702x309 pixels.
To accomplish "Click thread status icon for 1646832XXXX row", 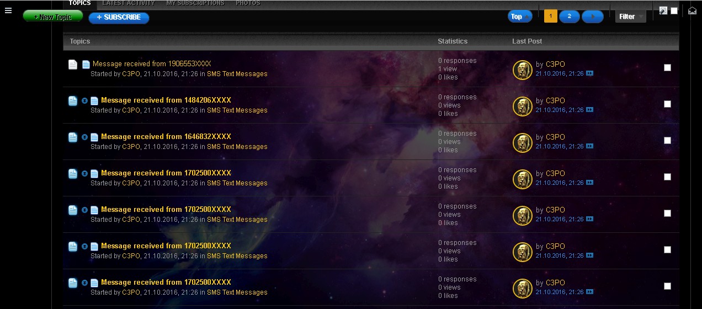I will pyautogui.click(x=73, y=137).
